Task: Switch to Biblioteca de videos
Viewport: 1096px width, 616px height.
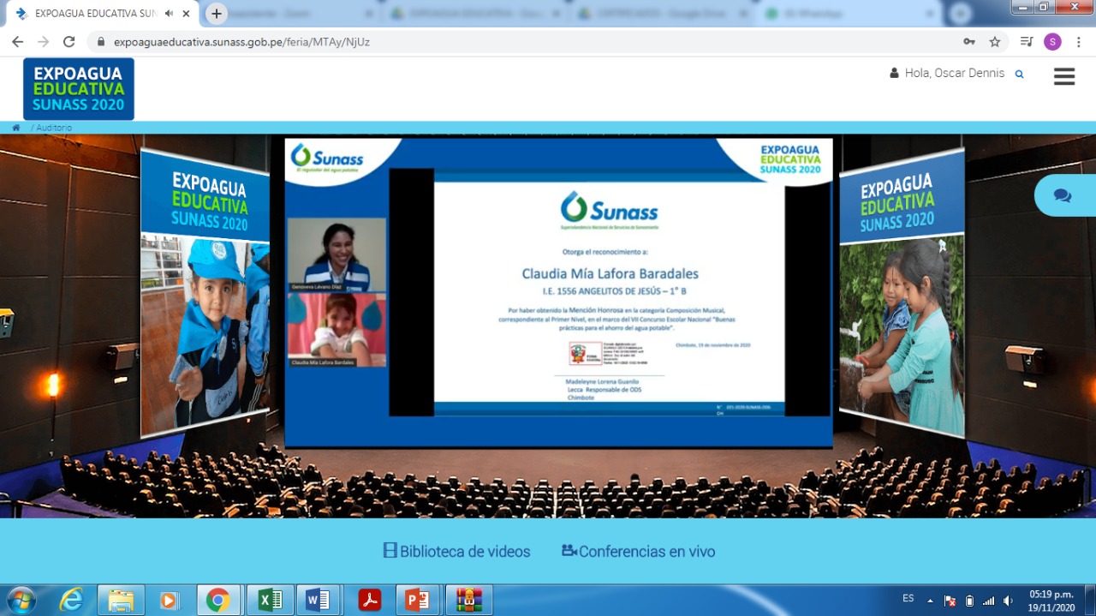Action: [456, 552]
